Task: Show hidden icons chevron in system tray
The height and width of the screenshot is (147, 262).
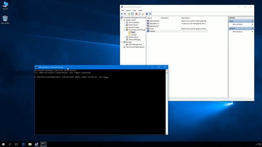Action: (x=256, y=144)
